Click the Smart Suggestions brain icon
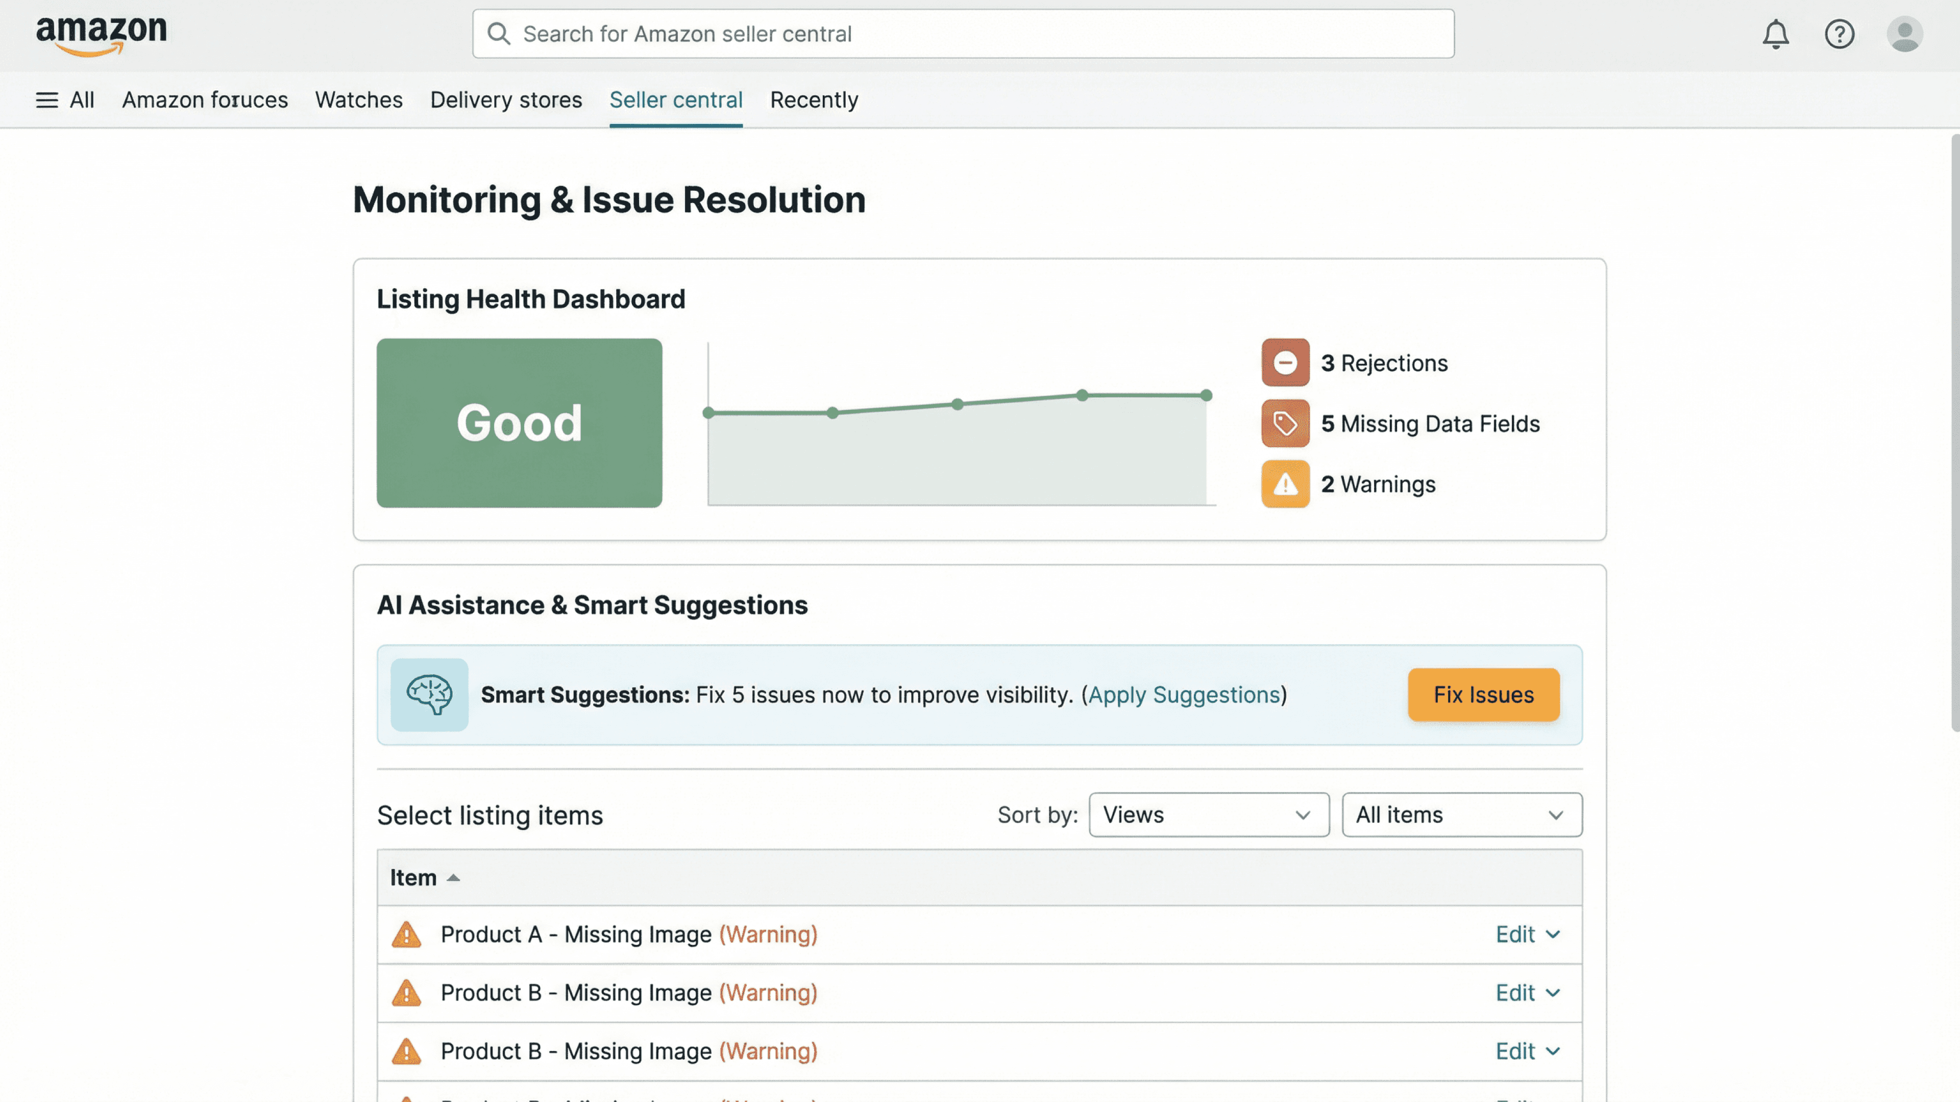This screenshot has width=1960, height=1102. (429, 694)
